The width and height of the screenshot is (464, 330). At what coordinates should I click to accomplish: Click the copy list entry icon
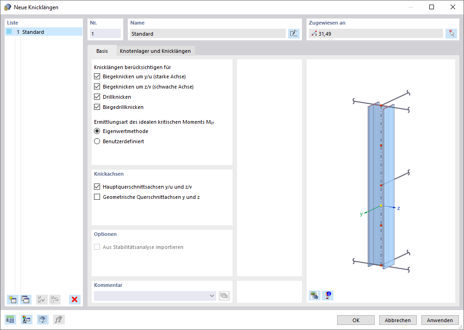[x=26, y=299]
